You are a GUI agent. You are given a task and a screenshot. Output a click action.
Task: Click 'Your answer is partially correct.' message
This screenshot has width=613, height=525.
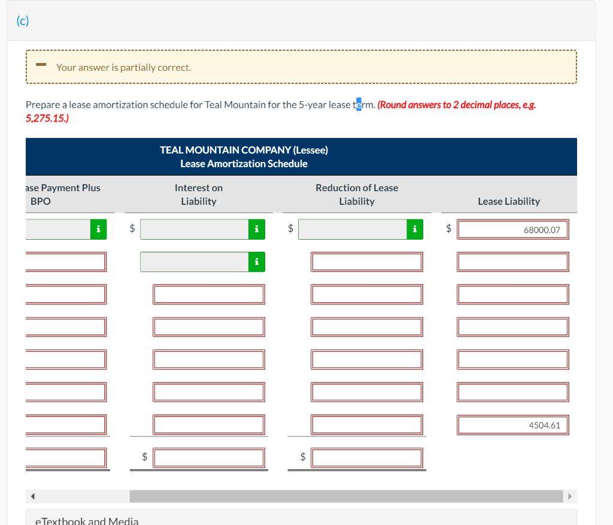point(123,67)
